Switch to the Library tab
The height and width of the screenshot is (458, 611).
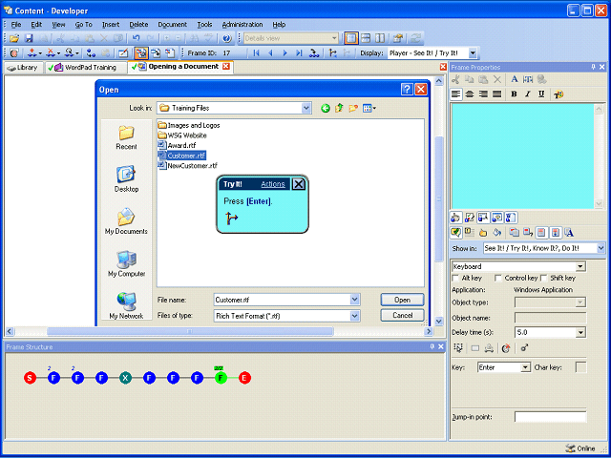23,68
